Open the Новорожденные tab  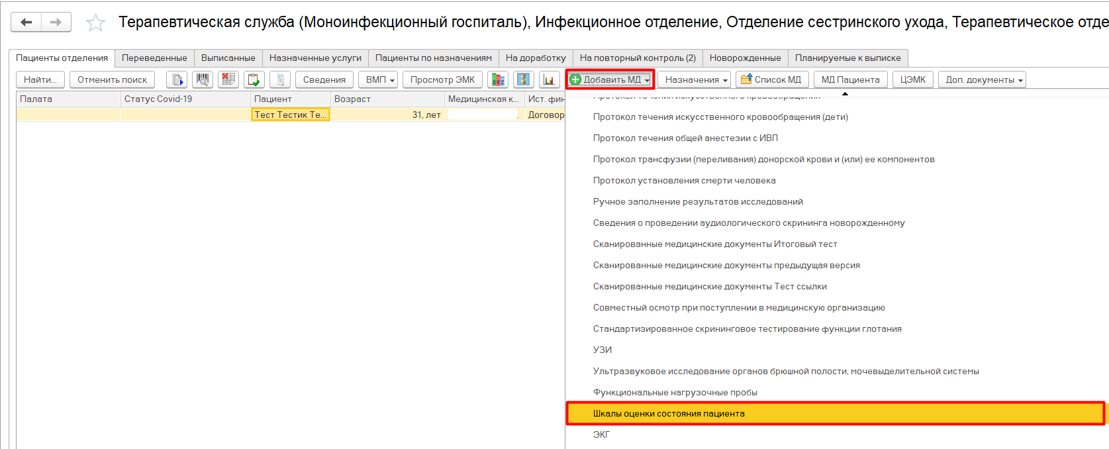pos(745,58)
